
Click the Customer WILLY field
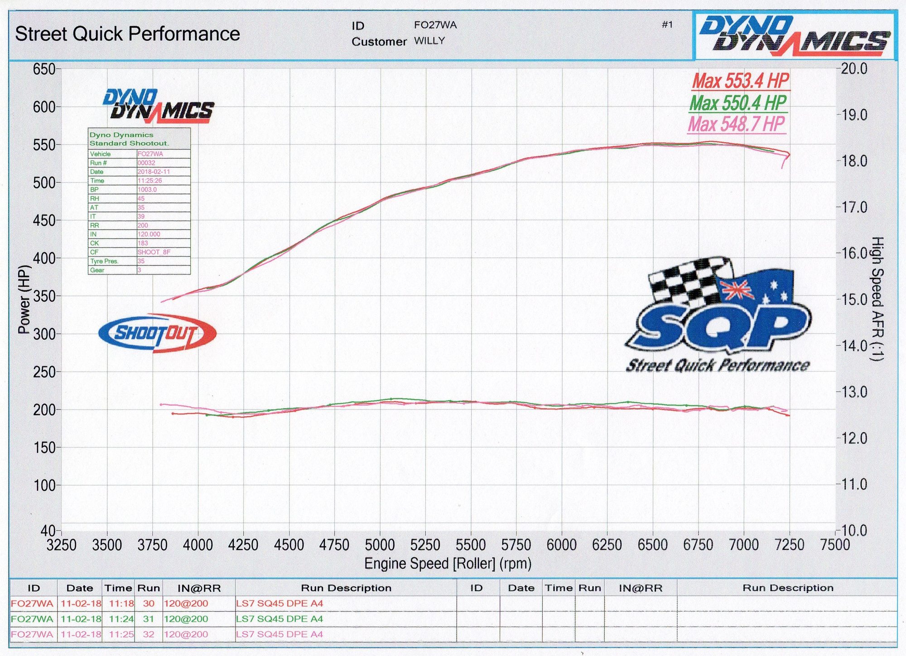coord(429,41)
